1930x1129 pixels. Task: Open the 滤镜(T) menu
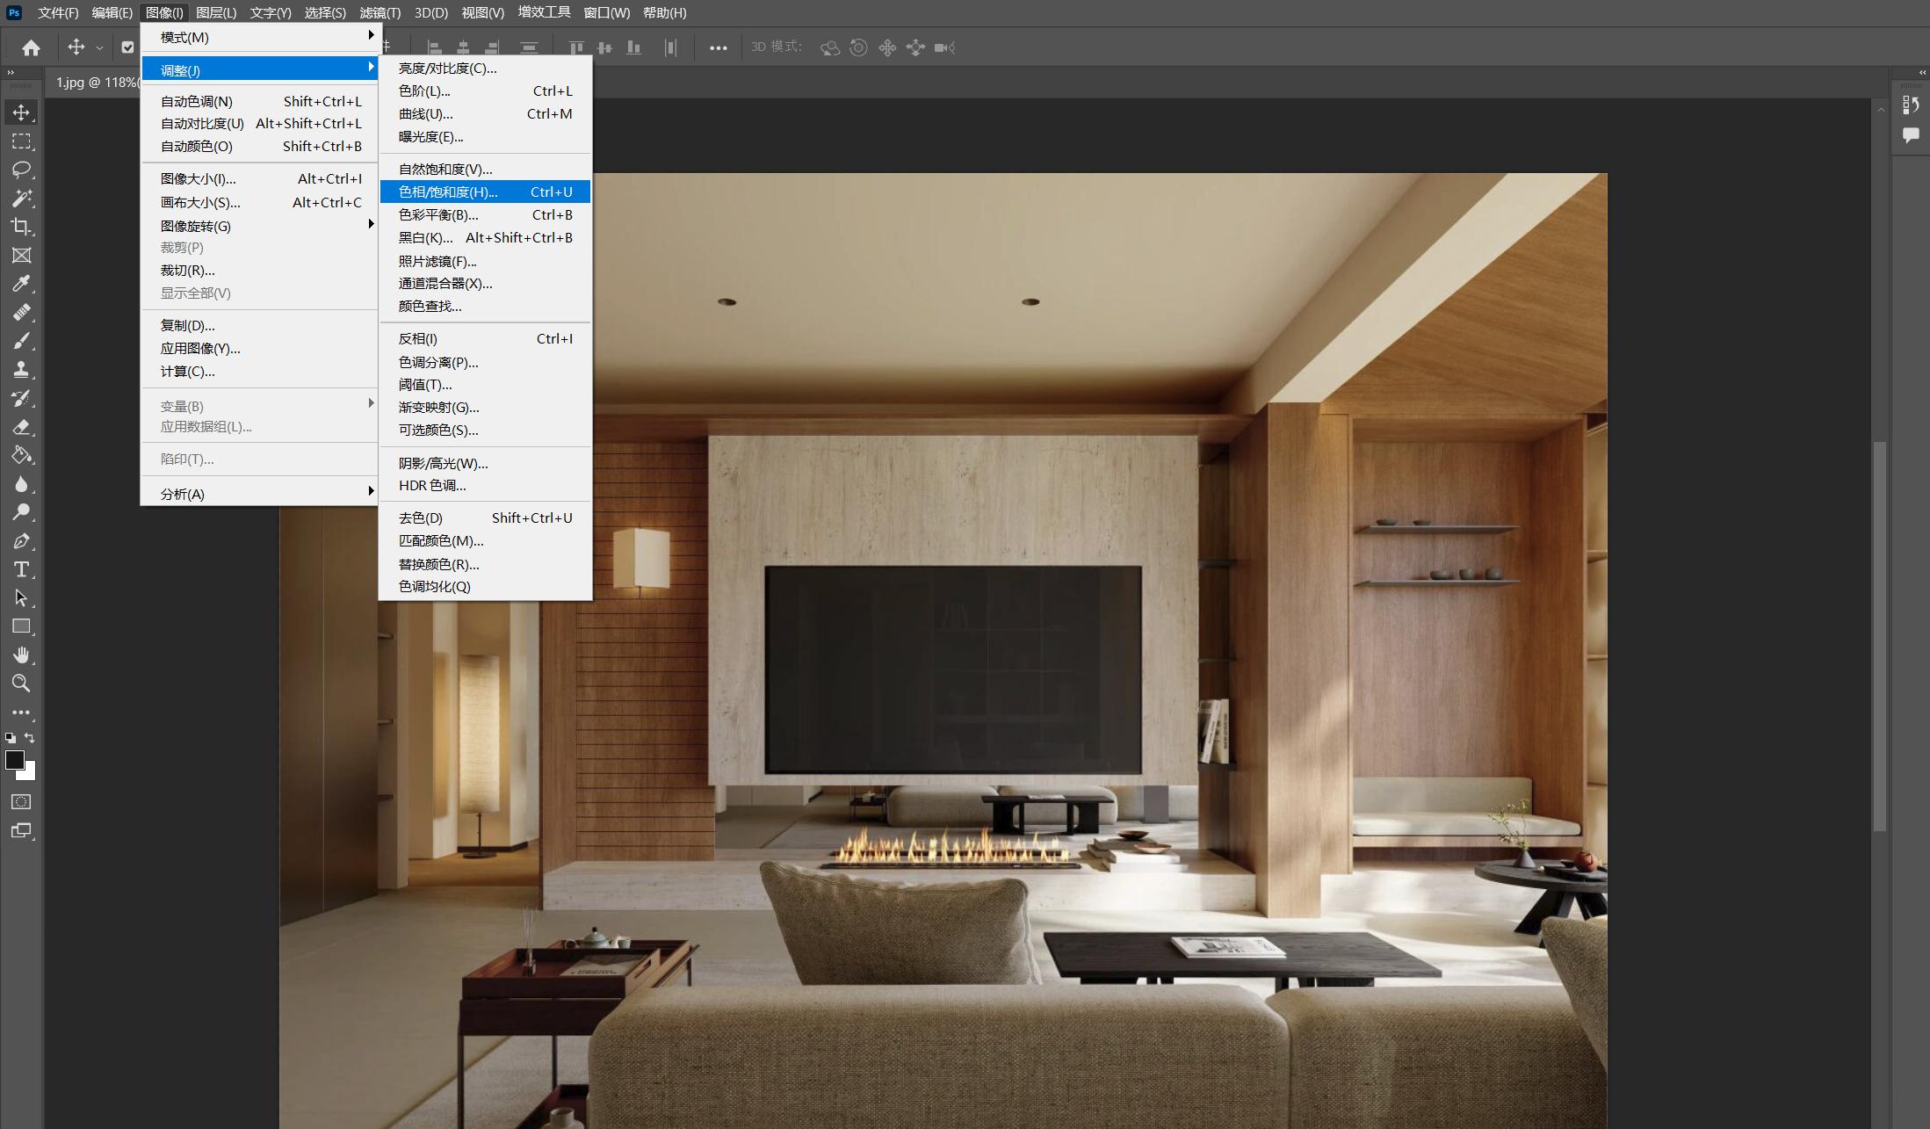(379, 12)
